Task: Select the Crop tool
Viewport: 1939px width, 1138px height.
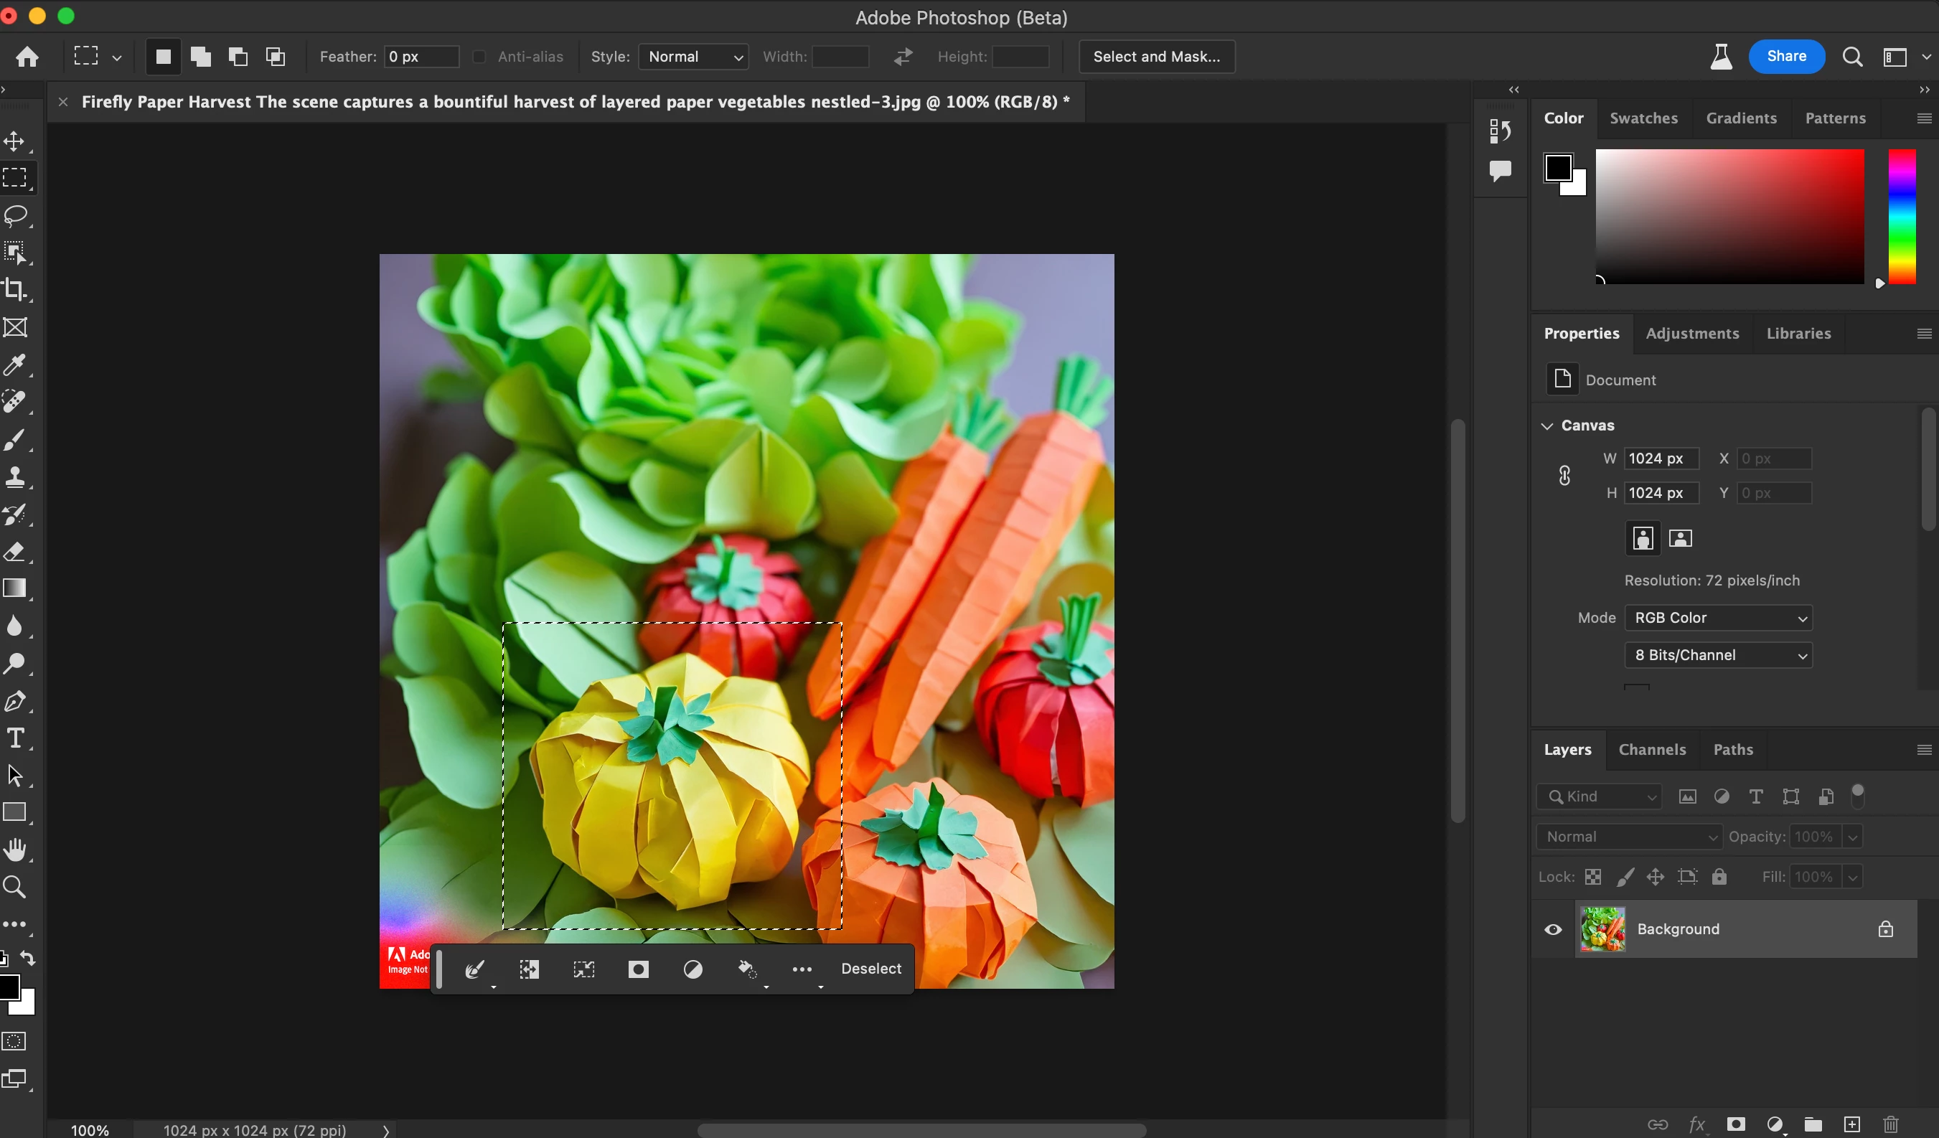Action: pos(15,290)
